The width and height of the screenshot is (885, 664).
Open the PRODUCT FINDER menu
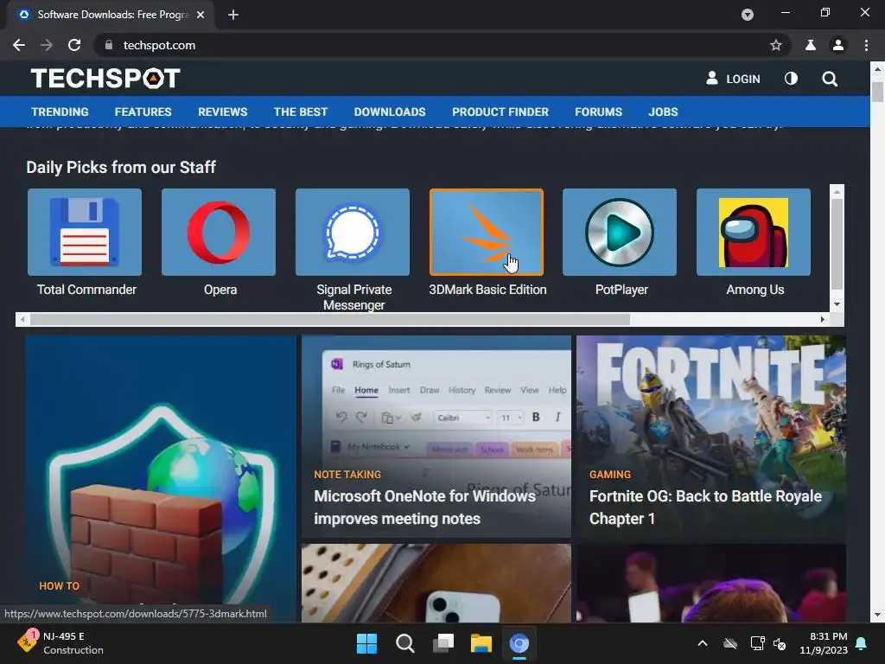(x=500, y=112)
